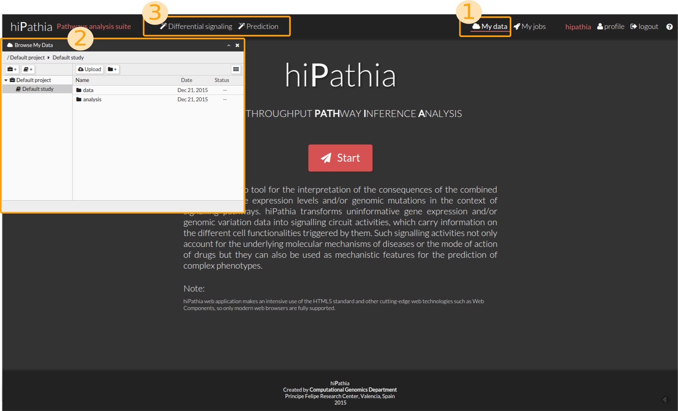Toggle the My data panel
The height and width of the screenshot is (411, 678).
(490, 27)
